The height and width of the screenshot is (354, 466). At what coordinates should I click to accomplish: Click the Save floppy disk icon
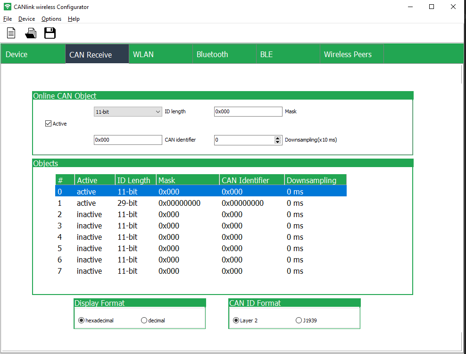click(50, 33)
